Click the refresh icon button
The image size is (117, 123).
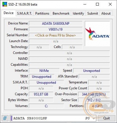pyautogui.click(x=5, y=118)
